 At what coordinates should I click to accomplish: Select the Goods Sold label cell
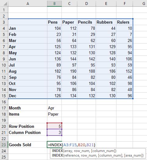tap(28, 145)
